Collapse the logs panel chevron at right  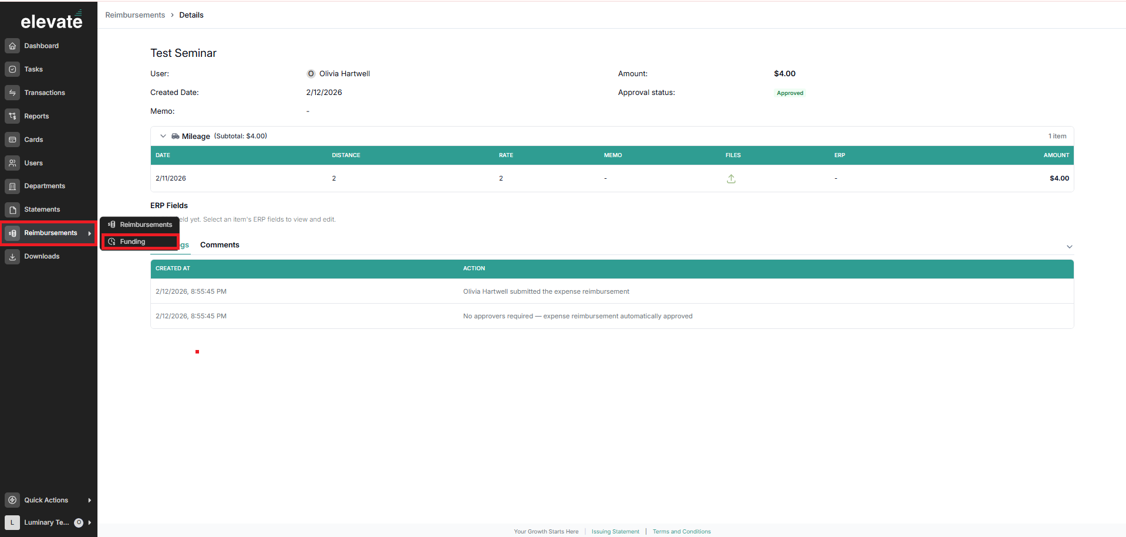[1069, 247]
